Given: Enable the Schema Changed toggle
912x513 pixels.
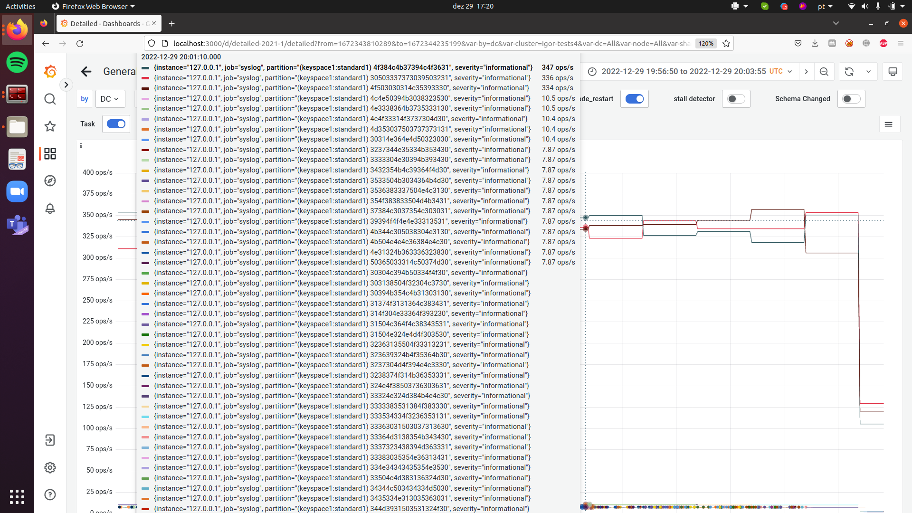Looking at the screenshot, I should (x=851, y=99).
